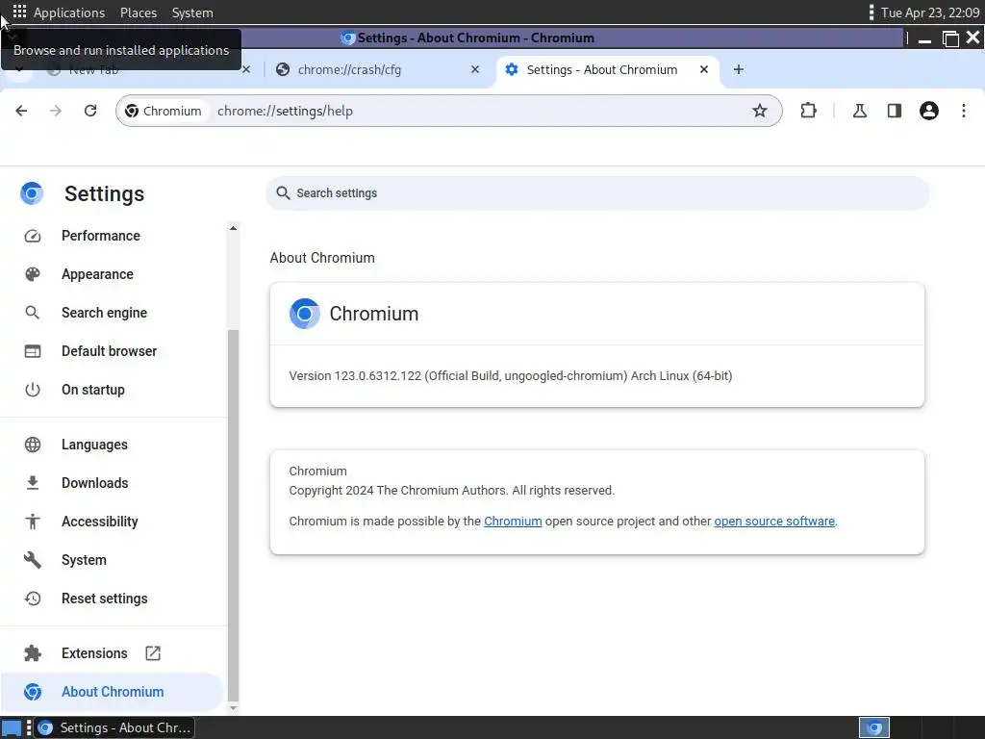Click the On startup power icon
Viewport: 985px width, 739px height.
33,390
